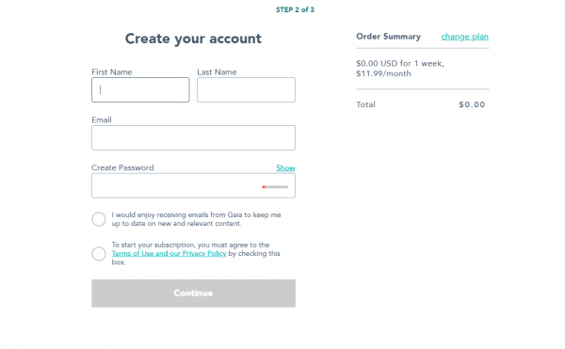Click the plan price description text
This screenshot has height=349, width=565.
(400, 69)
